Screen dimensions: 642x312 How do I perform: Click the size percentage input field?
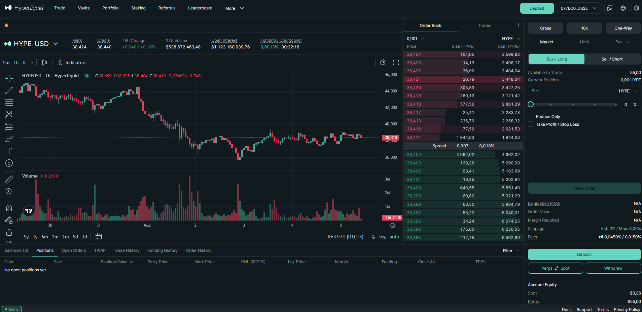click(x=631, y=104)
